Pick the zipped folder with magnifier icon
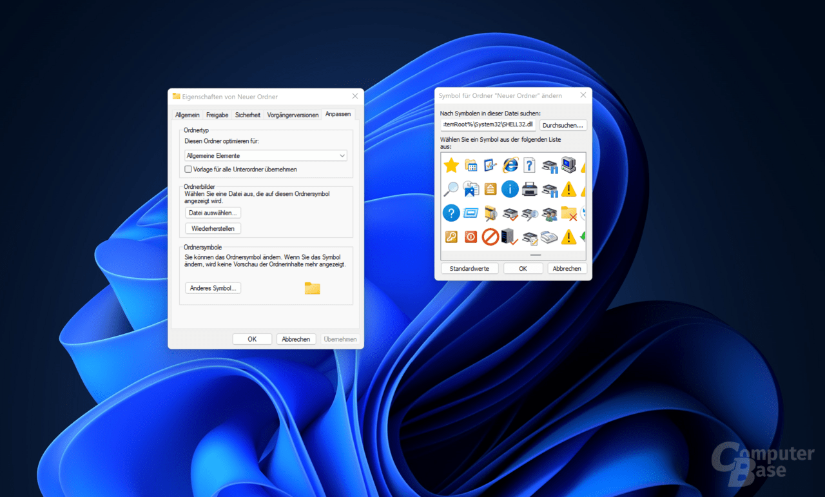825x497 pixels. point(490,213)
